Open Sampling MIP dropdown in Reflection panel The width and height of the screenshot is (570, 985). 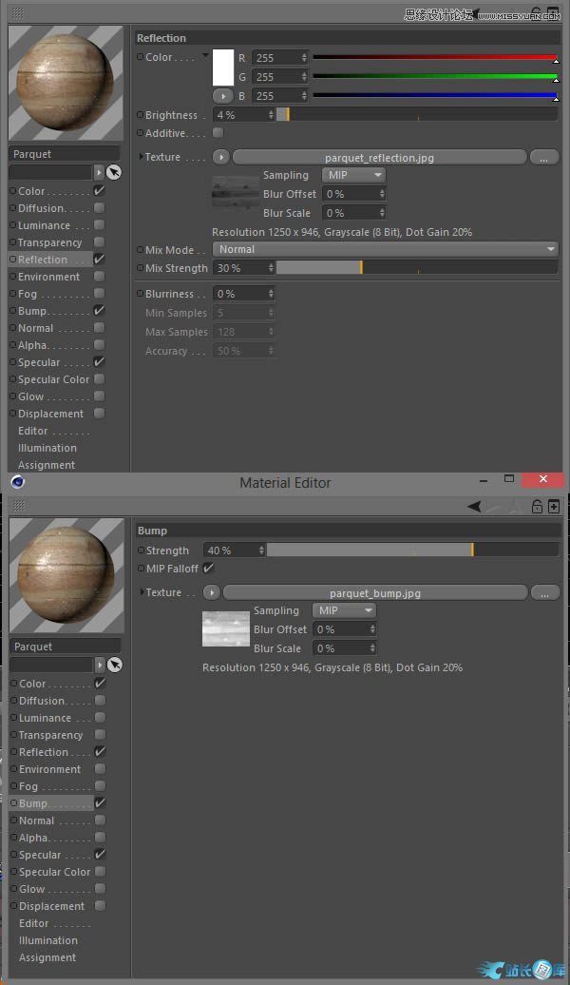(353, 175)
